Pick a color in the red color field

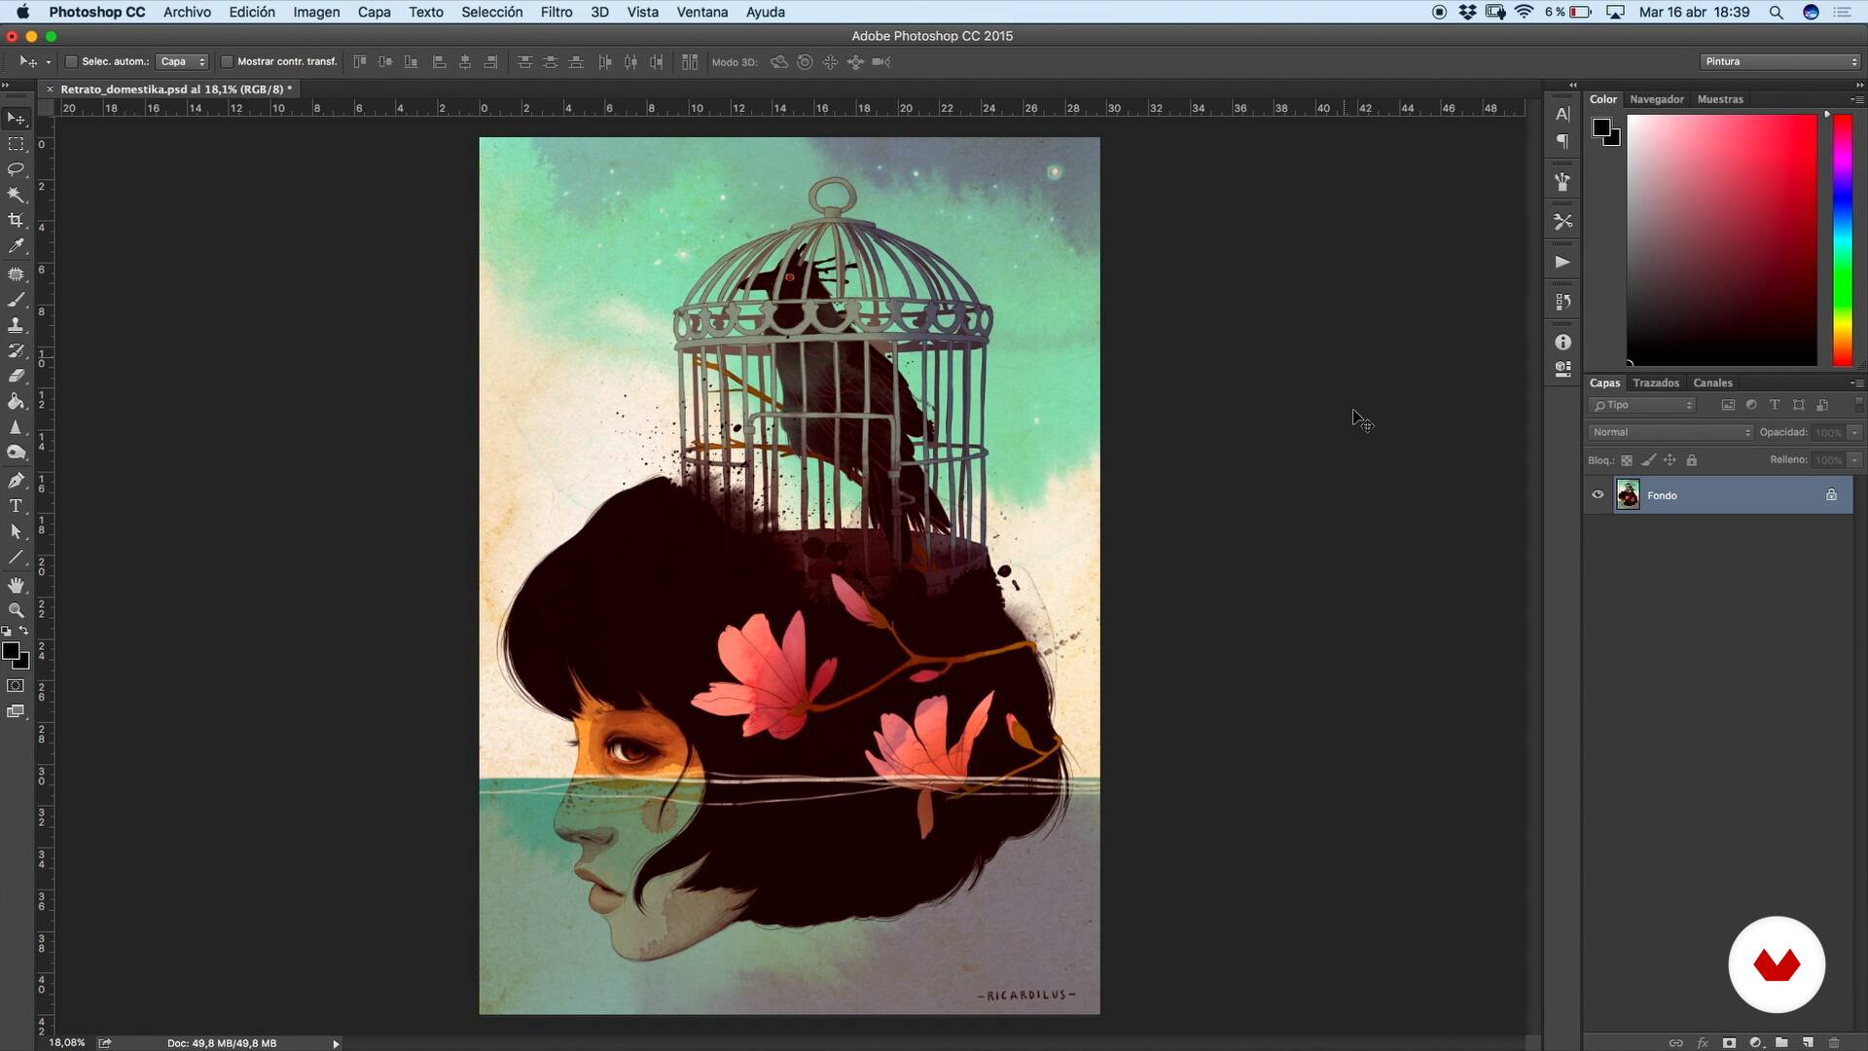[1722, 240]
